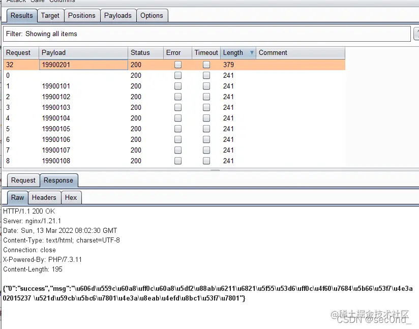The image size is (419, 329).
Task: Click the X-Powered-By: PHP/7.3.11 line
Action: pyautogui.click(x=43, y=259)
